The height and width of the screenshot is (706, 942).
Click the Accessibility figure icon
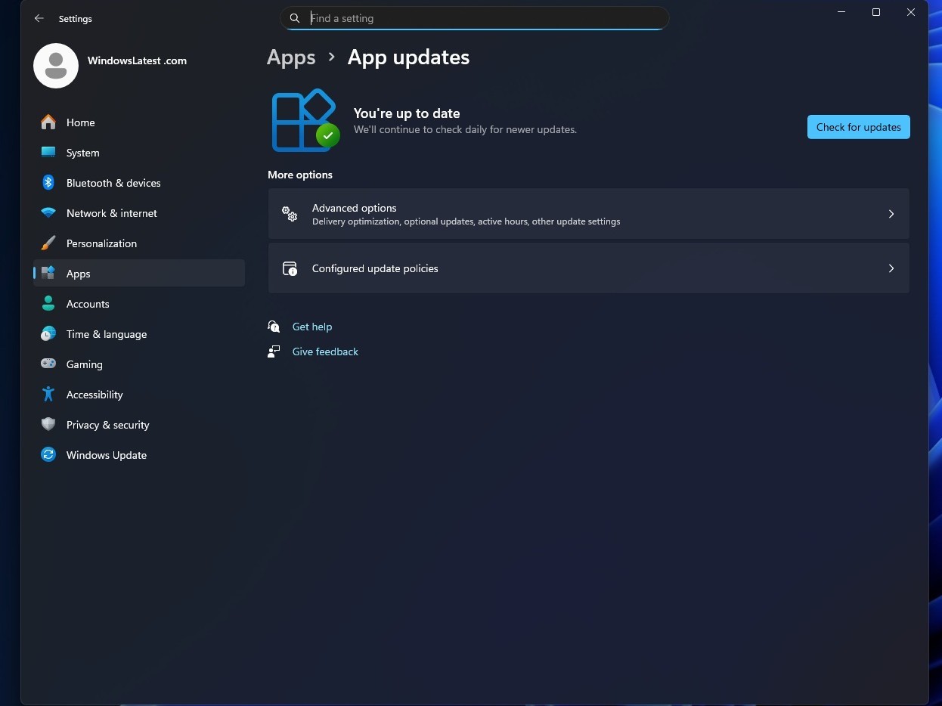coord(48,395)
